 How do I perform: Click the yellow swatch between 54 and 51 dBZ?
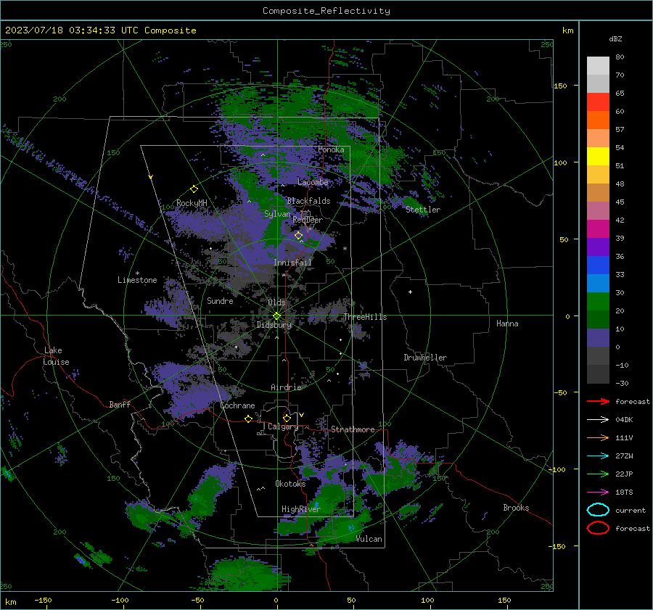[x=598, y=157]
